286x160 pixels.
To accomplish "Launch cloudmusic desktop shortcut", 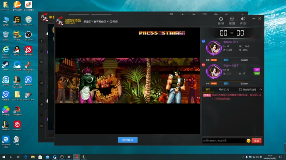I will click(17, 126).
